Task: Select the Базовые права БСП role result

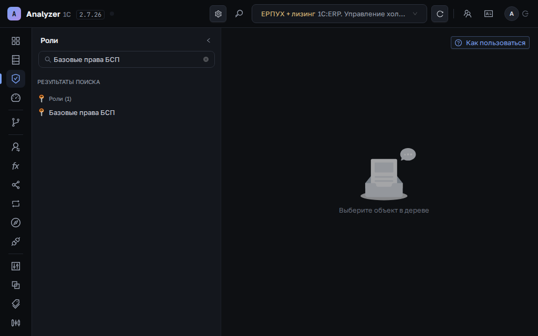Action: (x=81, y=112)
